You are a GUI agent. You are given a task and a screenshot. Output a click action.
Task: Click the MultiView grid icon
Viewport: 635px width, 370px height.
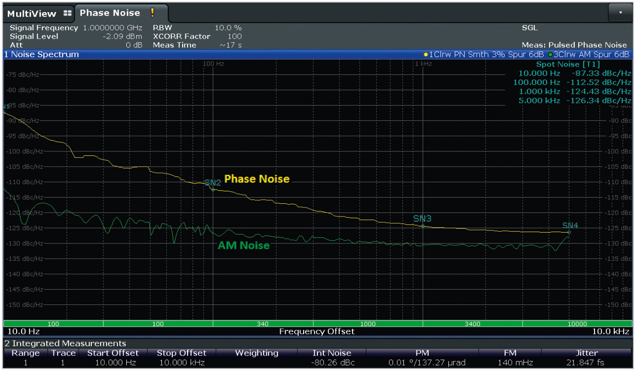[67, 13]
